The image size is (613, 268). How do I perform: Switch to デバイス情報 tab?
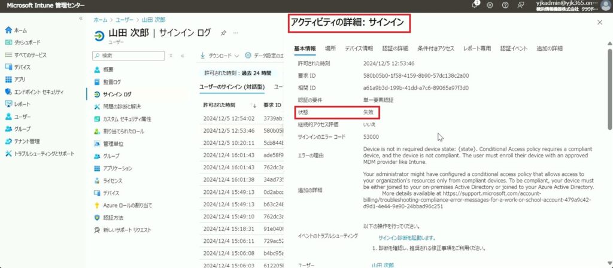tap(359, 48)
